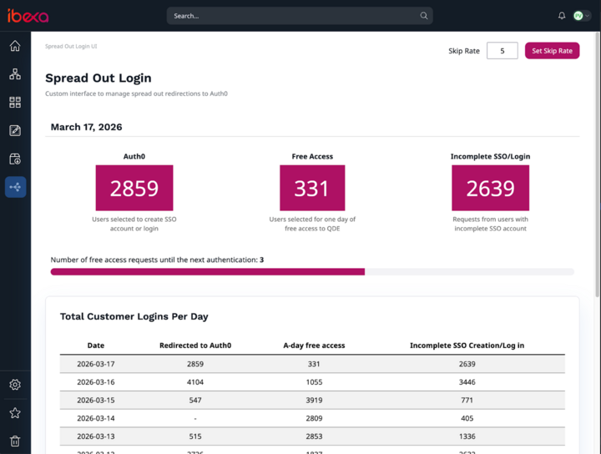Open the edit pencil icon in sidebar
Viewport: 601px width, 454px height.
(15, 131)
